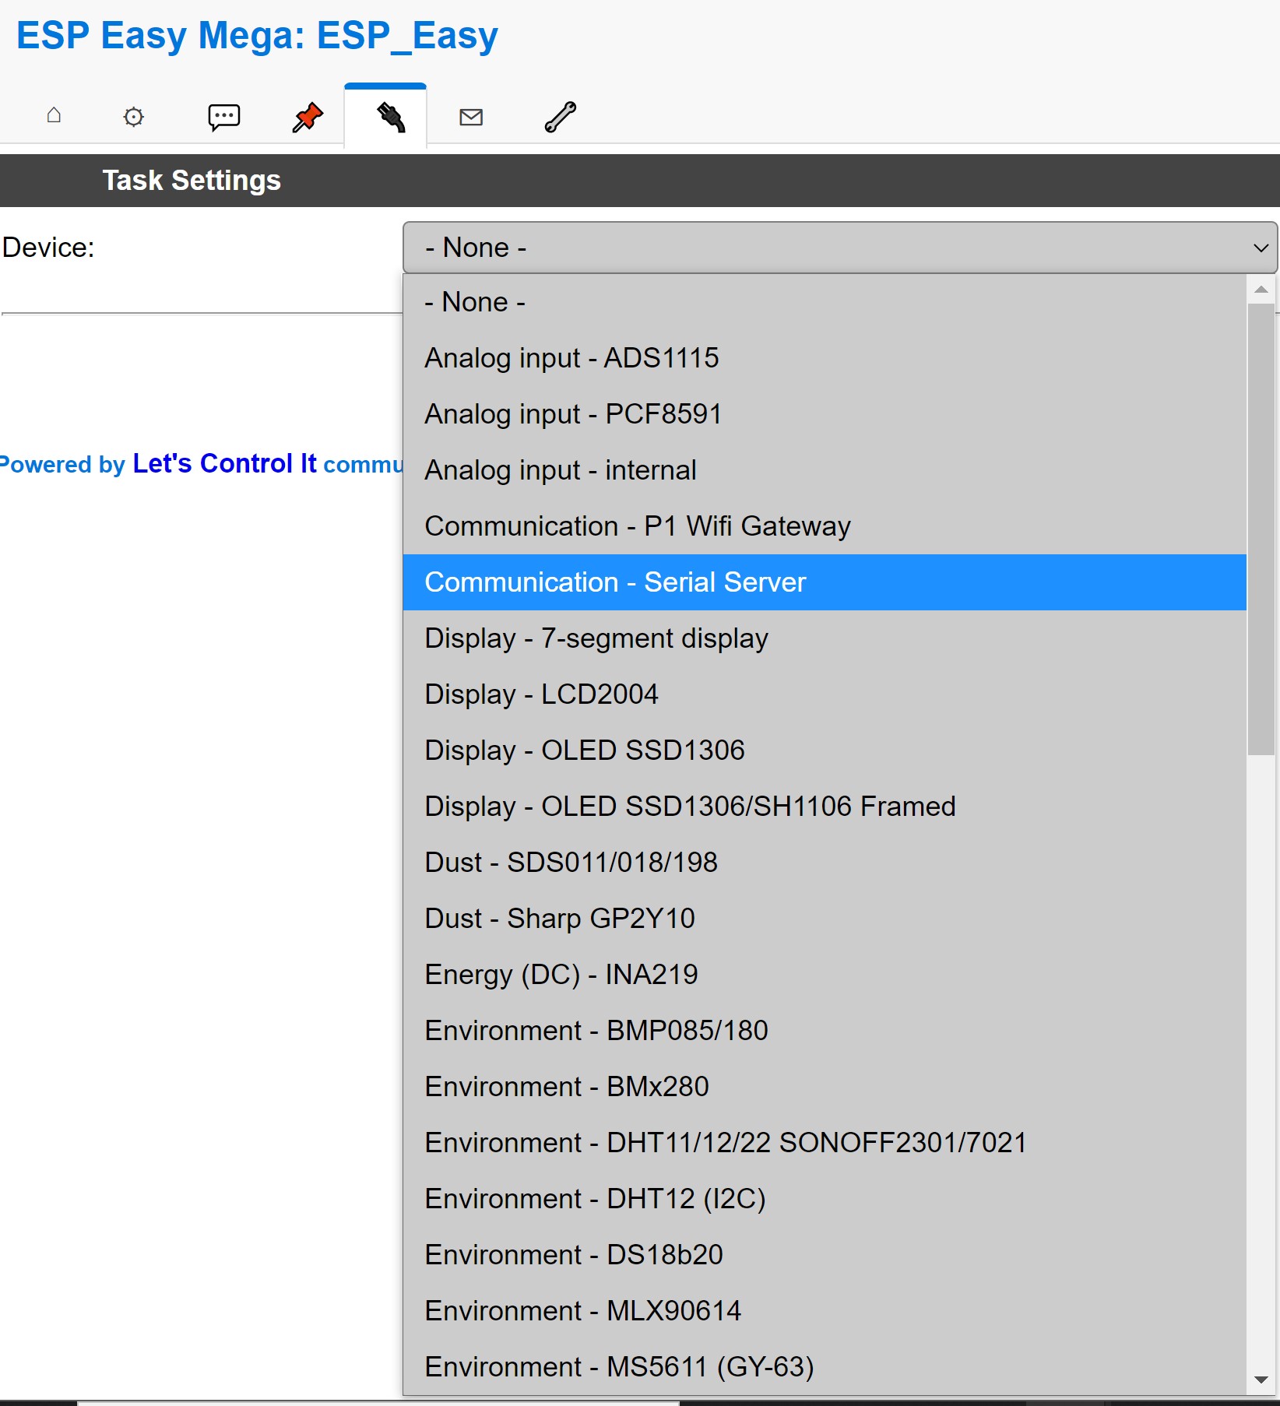The height and width of the screenshot is (1406, 1280).
Task: Open the Main home tab icon
Action: (54, 116)
